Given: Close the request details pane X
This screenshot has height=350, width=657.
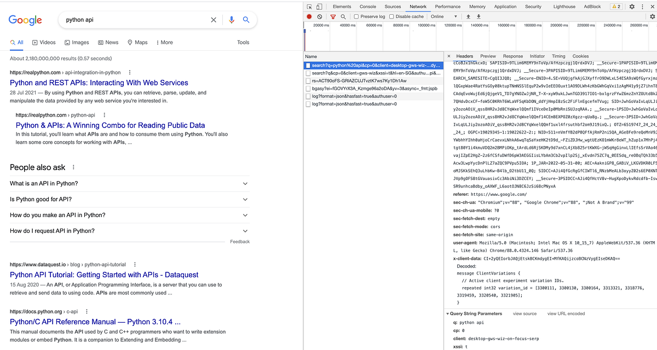Looking at the screenshot, I should point(449,56).
